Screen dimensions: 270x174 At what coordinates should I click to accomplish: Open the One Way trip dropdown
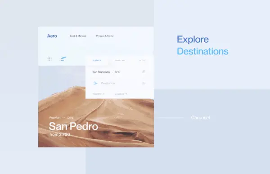(99, 94)
